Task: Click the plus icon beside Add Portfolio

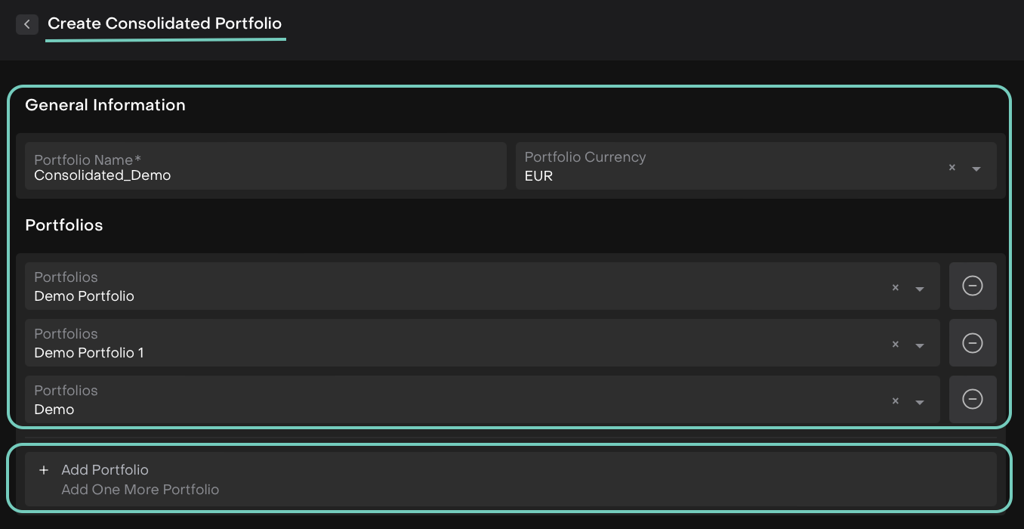Action: click(44, 470)
